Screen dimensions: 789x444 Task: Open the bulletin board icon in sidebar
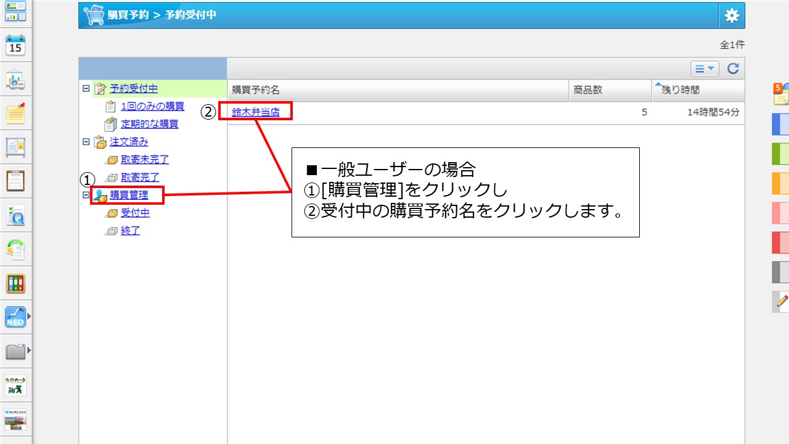coord(15,147)
